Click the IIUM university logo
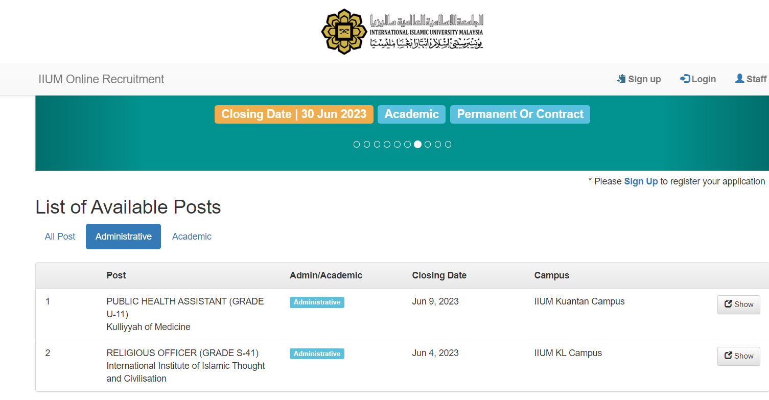Screen dimensions: 769x400 pos(402,32)
